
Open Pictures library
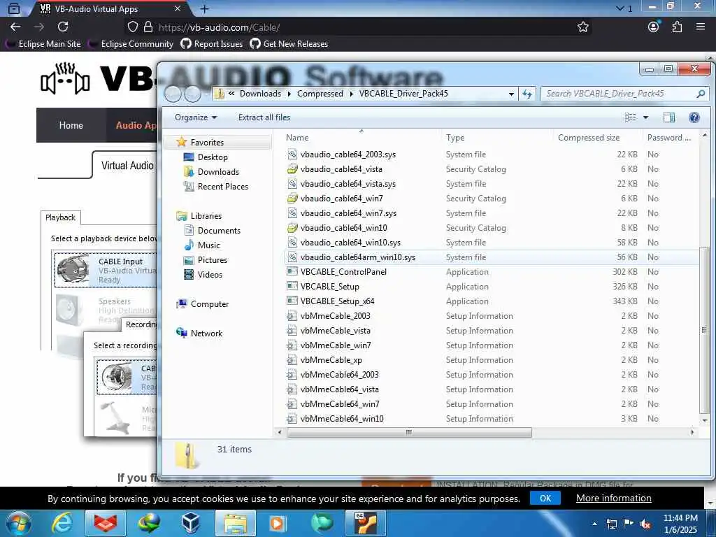[213, 260]
